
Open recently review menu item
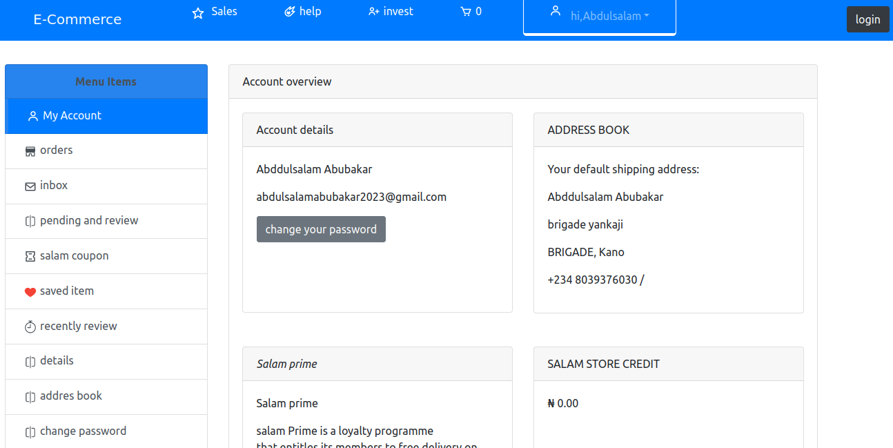(x=106, y=327)
